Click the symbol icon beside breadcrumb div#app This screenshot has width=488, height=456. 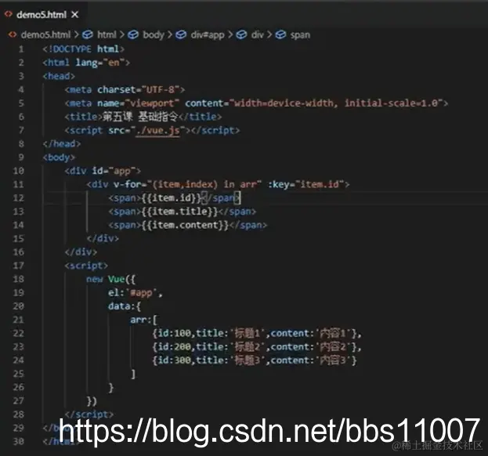pyautogui.click(x=181, y=34)
